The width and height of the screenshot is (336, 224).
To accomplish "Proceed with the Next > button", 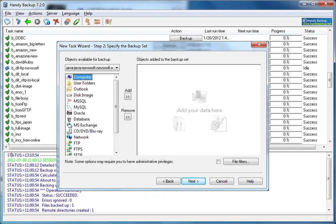I will 193,181.
